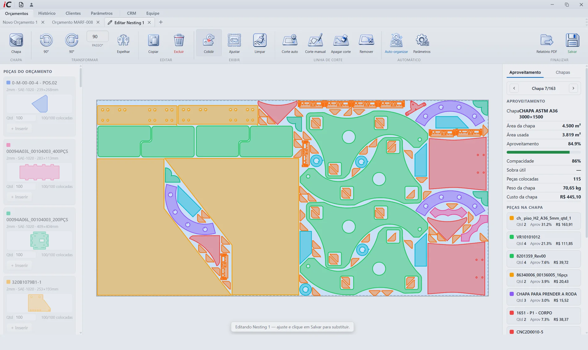Click the Espelhar mirror tool

[x=123, y=43]
